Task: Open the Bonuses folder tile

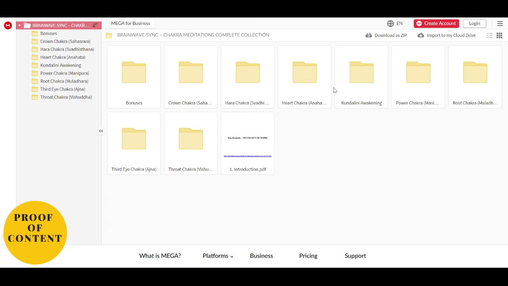Action: pyautogui.click(x=134, y=77)
